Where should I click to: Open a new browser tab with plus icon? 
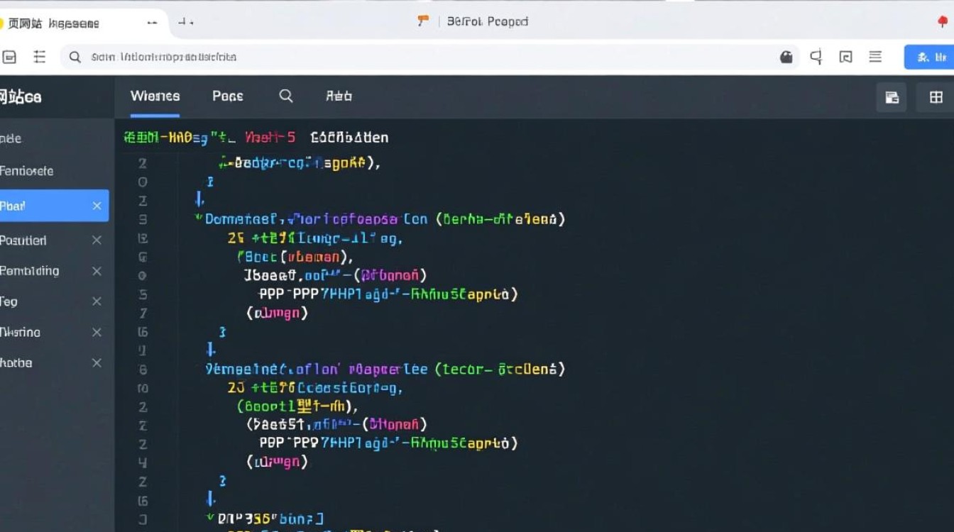click(x=185, y=22)
